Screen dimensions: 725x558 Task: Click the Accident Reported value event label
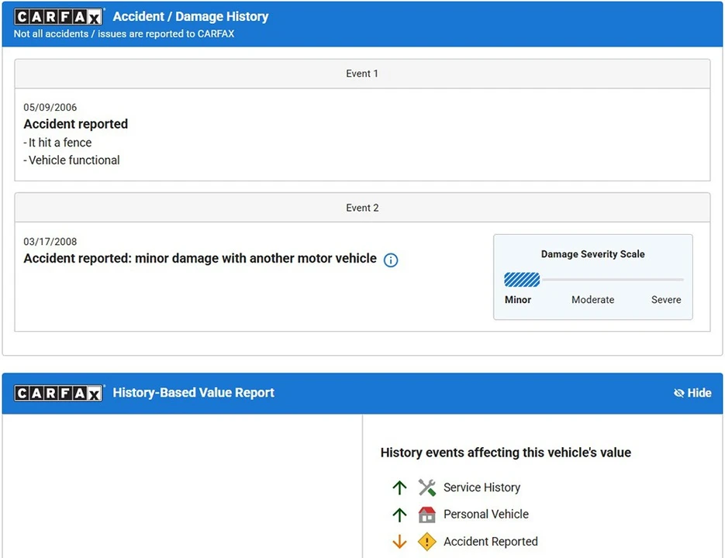pyautogui.click(x=491, y=542)
